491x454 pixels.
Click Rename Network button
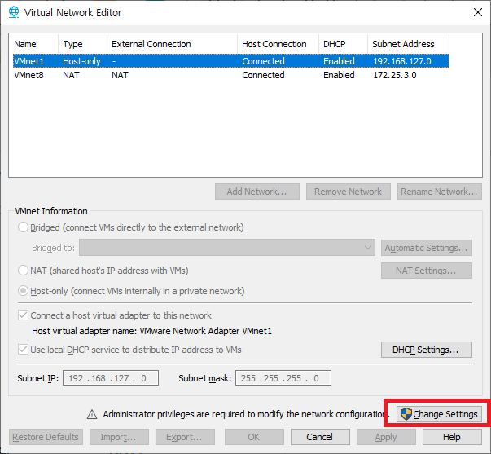point(440,192)
